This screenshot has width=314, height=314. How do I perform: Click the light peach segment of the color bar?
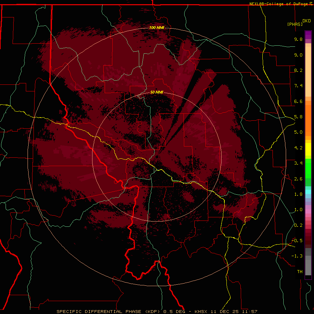tap(308, 72)
